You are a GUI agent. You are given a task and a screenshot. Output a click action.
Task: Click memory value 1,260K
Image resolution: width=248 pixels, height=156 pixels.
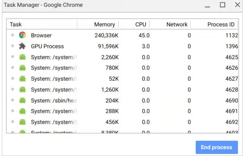click(110, 90)
